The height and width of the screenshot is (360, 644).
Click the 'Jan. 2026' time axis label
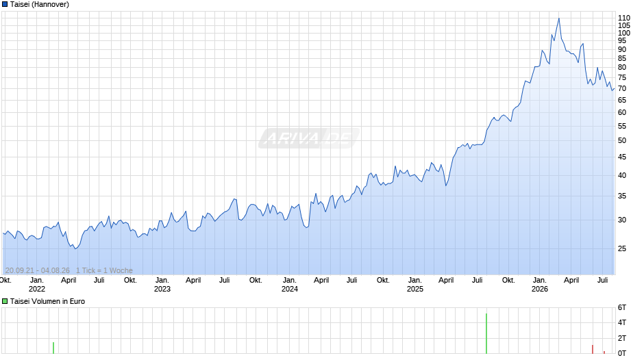[x=540, y=285]
